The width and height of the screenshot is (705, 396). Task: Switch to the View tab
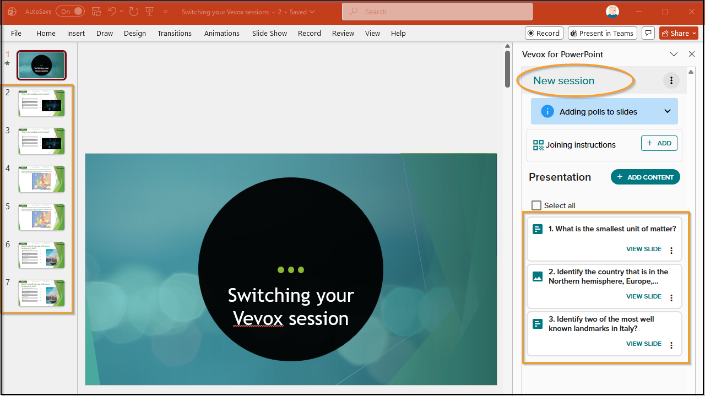click(x=373, y=33)
